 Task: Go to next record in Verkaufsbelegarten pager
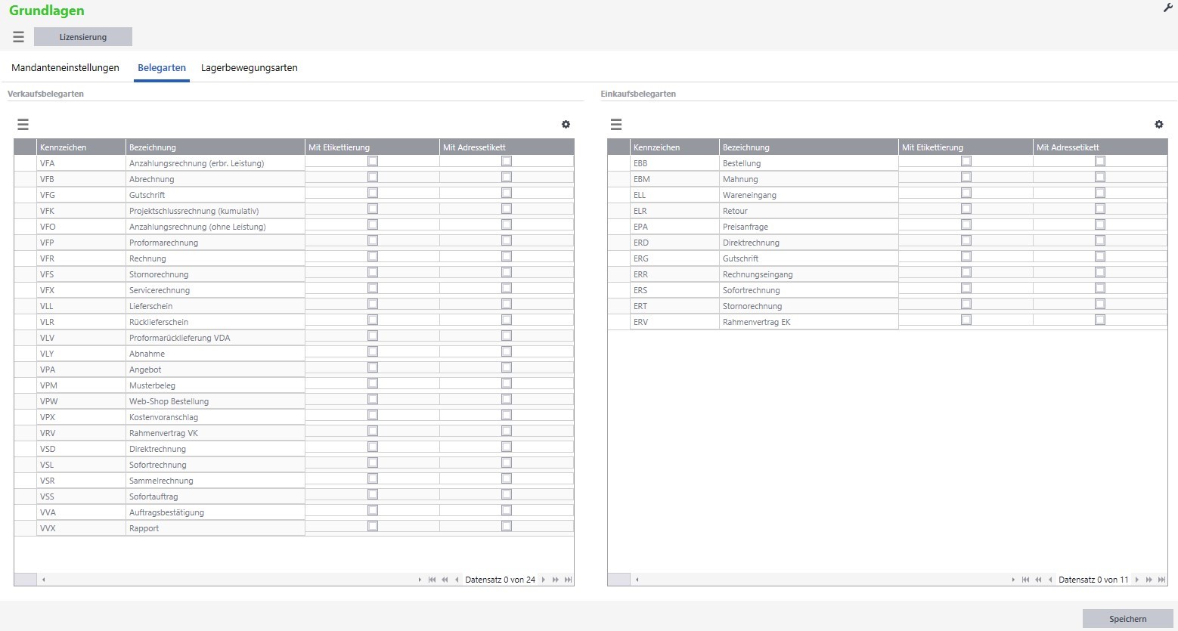(544, 580)
